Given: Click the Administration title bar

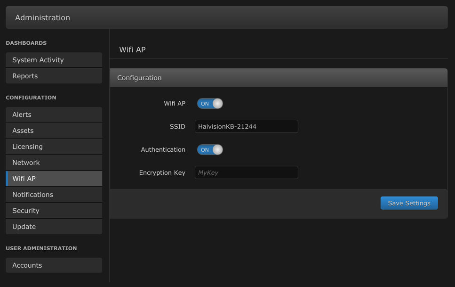Looking at the screenshot, I should point(226,17).
